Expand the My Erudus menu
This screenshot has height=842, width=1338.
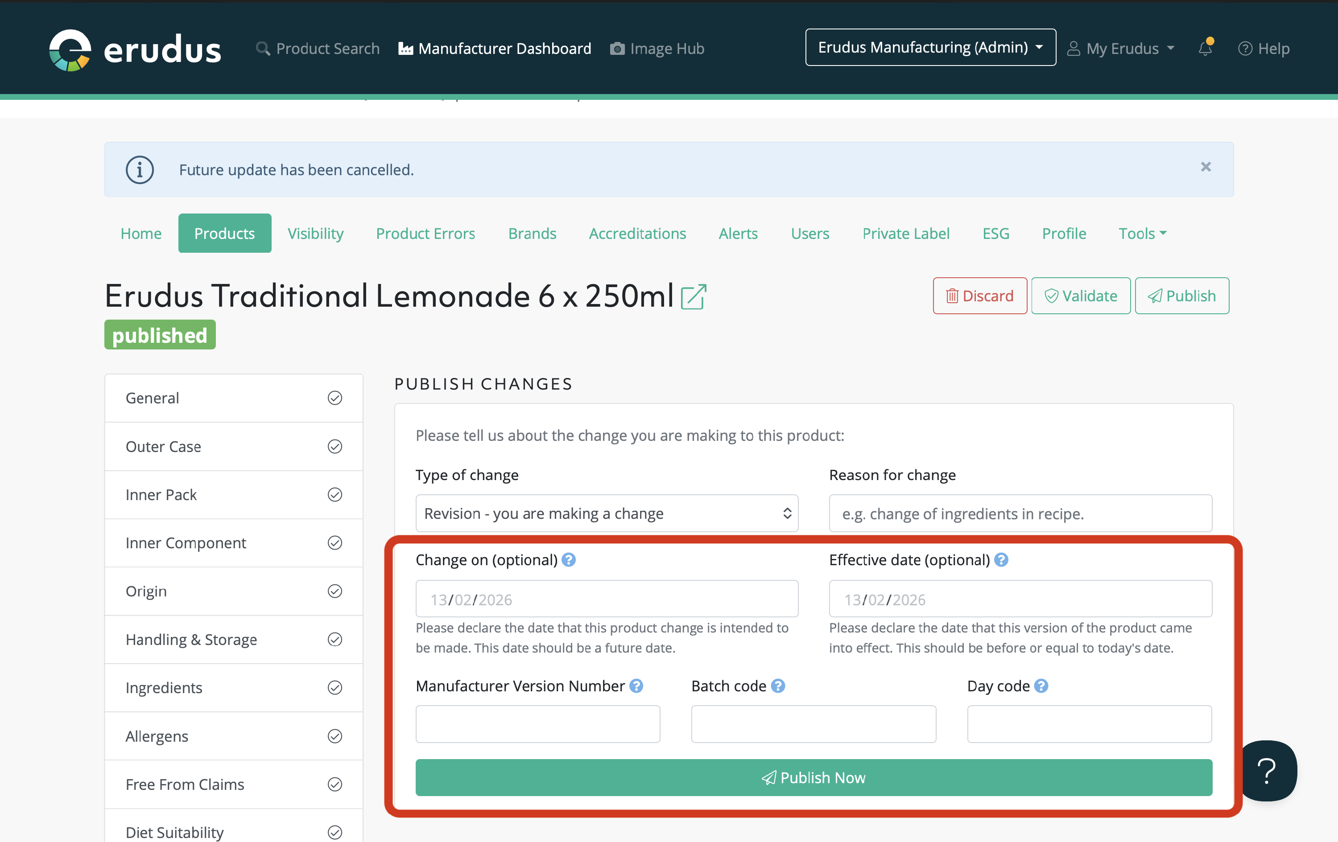click(1122, 49)
